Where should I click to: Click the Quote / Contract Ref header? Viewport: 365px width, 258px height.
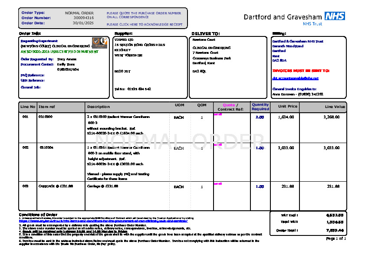tap(237, 107)
